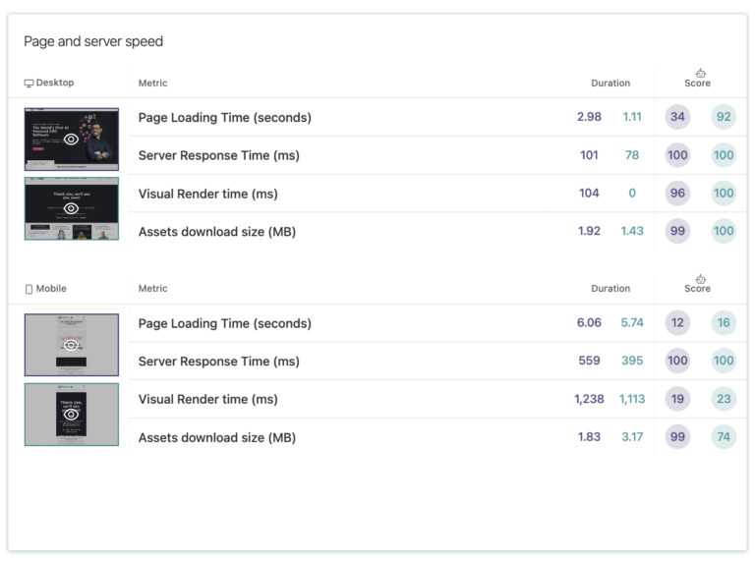Select Mobile 'Server Response Time (ms)' row label
Image resolution: width=755 pixels, height=561 pixels.
point(218,362)
